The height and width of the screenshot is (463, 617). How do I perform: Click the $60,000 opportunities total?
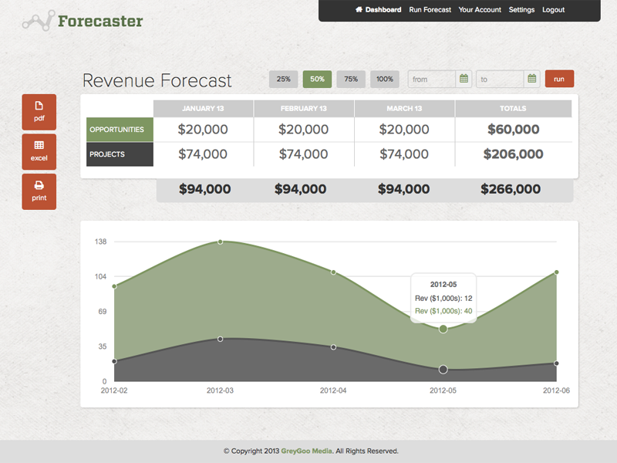pyautogui.click(x=513, y=130)
